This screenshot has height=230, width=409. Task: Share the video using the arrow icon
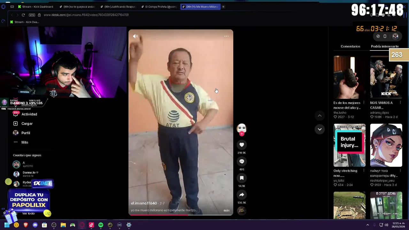[242, 195]
